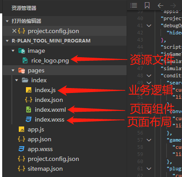
Task: Fold code at line 49 chevron
Action: tap(149, 83)
